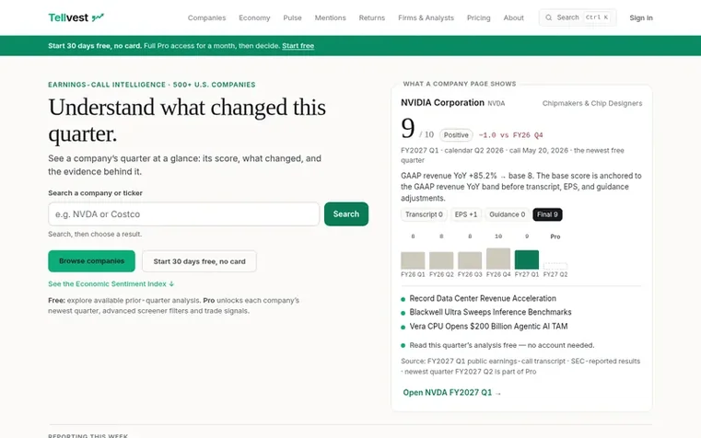
Task: Click Record Data Center Revenue Acceleration
Action: click(483, 298)
